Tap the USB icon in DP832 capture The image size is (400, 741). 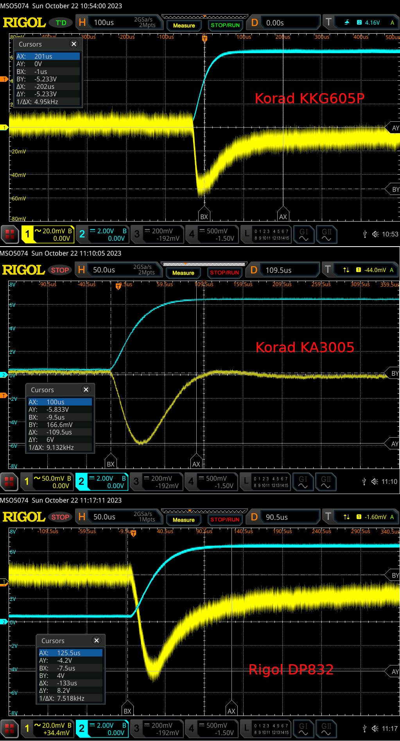[x=364, y=728]
